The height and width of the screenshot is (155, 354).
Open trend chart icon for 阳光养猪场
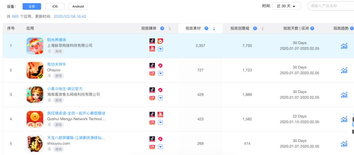[x=344, y=46]
